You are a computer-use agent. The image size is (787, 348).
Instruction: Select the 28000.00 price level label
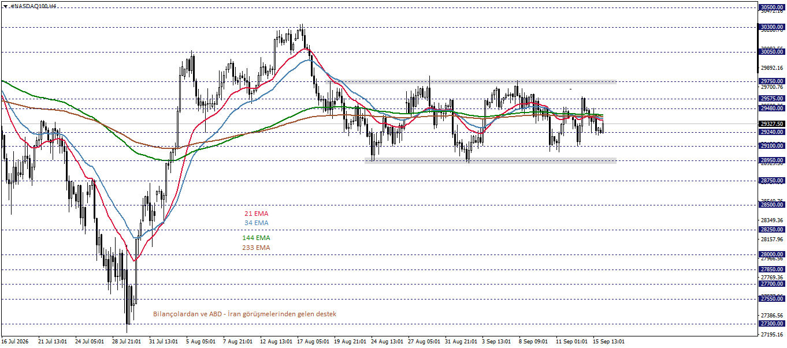click(x=772, y=255)
